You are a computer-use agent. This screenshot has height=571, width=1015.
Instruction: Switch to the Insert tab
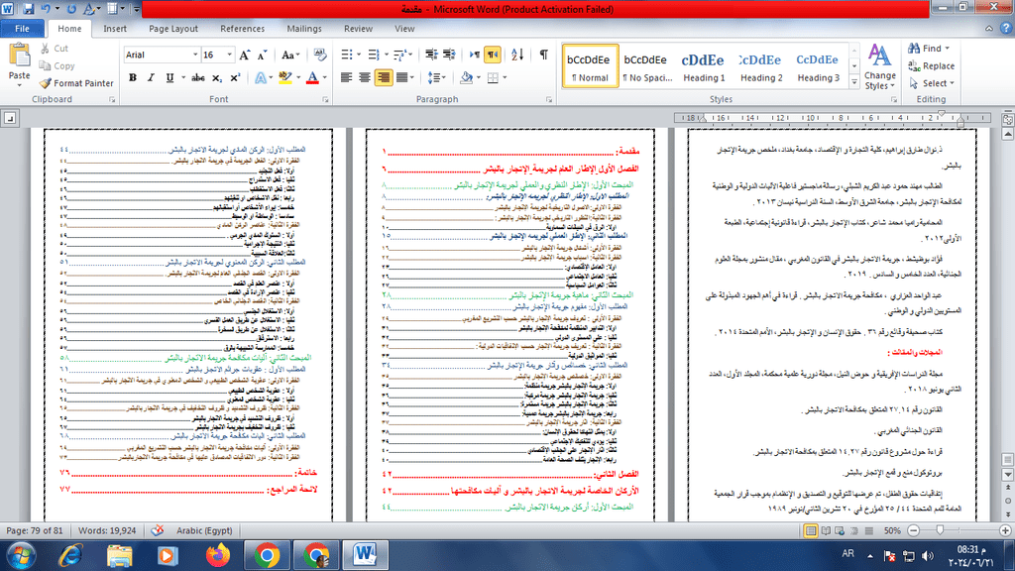point(115,29)
